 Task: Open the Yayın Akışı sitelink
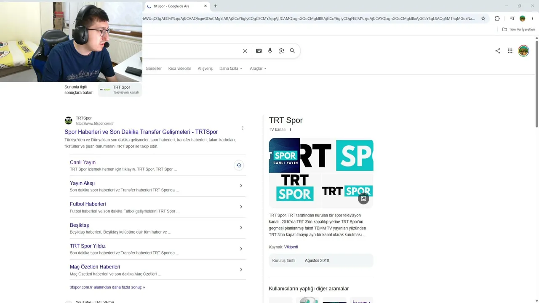coord(82,183)
